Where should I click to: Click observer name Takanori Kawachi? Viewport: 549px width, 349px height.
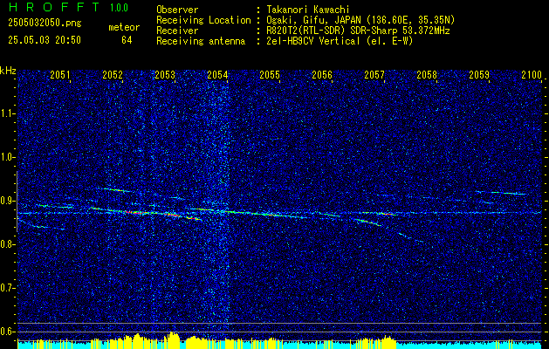click(308, 10)
